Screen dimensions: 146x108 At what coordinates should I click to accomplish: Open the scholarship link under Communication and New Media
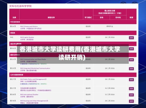coord(34,64)
